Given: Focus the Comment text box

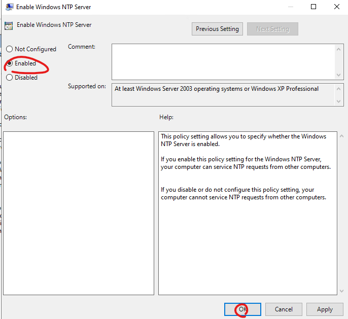Looking at the screenshot, I should (x=224, y=62).
